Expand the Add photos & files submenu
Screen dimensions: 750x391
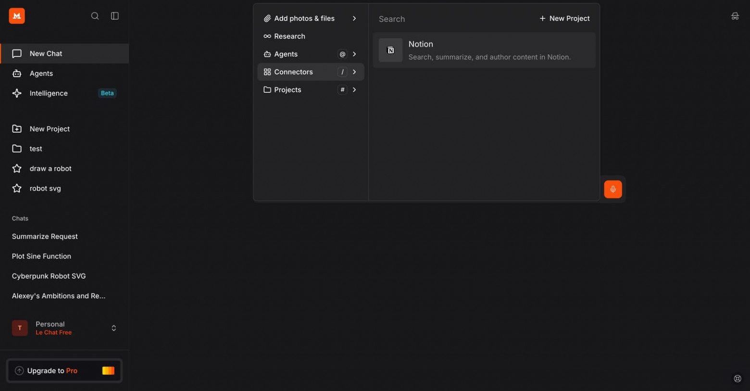pos(354,18)
